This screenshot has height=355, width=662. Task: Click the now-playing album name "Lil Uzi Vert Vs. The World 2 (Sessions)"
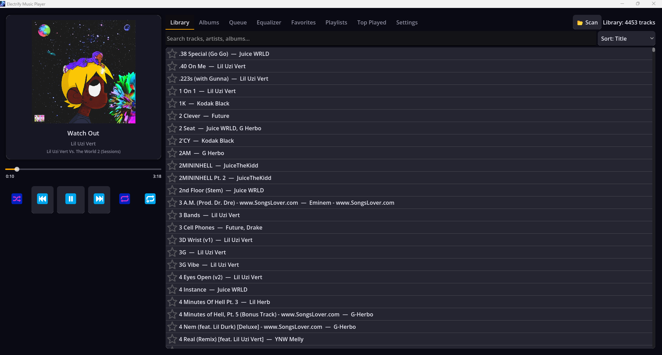(84, 151)
